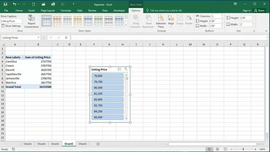The height and width of the screenshot is (152, 270).
Task: Open the File tab
Action: [x=6, y=11]
